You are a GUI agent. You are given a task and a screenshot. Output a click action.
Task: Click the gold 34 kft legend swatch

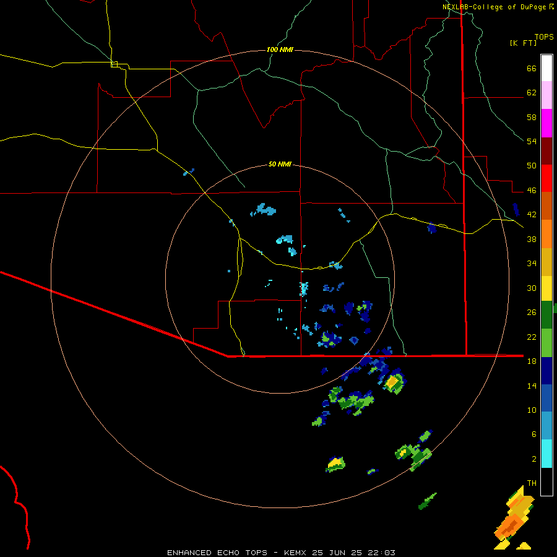click(x=546, y=262)
